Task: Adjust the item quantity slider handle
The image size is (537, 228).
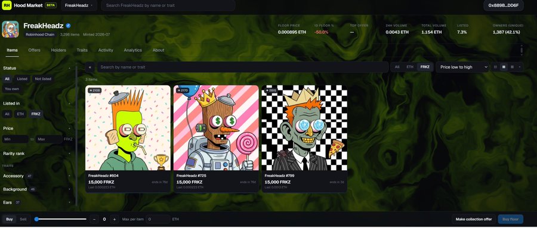Action: 36,219
